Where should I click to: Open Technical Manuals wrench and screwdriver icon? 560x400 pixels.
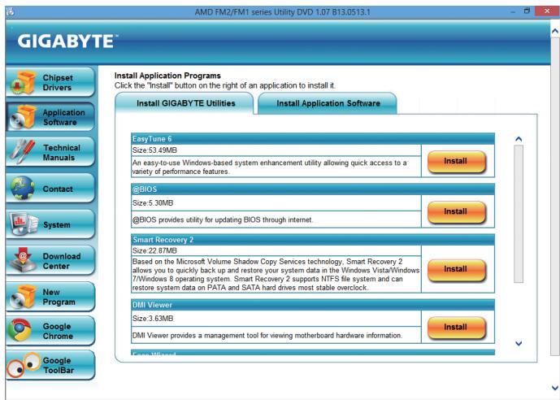[23, 152]
